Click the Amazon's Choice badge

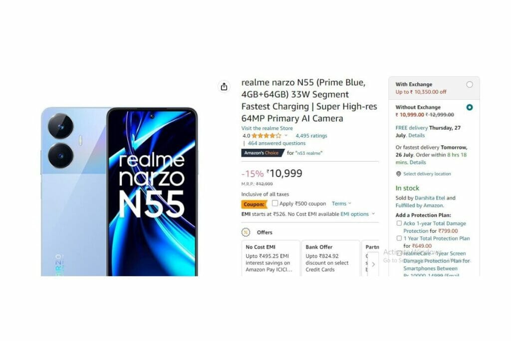tap(262, 153)
